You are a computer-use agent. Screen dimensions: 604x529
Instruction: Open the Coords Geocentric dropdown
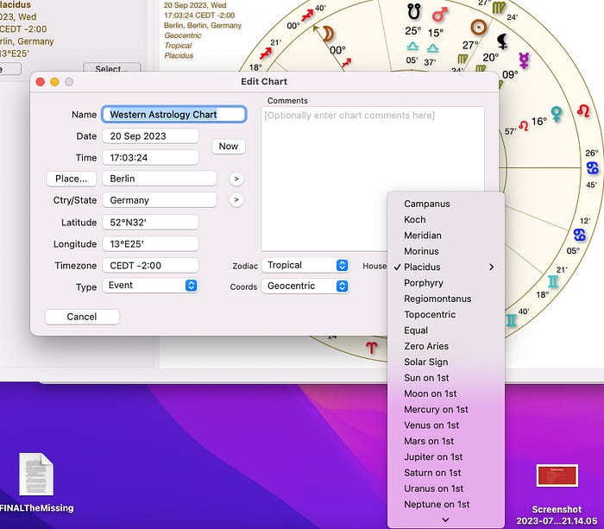click(305, 286)
